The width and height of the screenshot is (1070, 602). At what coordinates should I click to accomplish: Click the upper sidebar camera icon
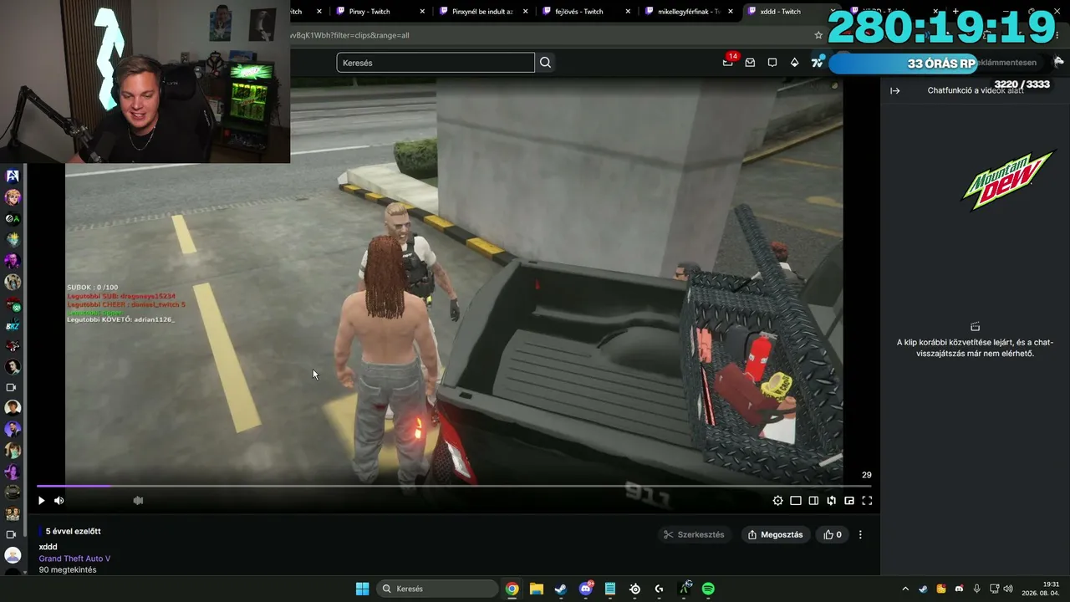pyautogui.click(x=12, y=387)
